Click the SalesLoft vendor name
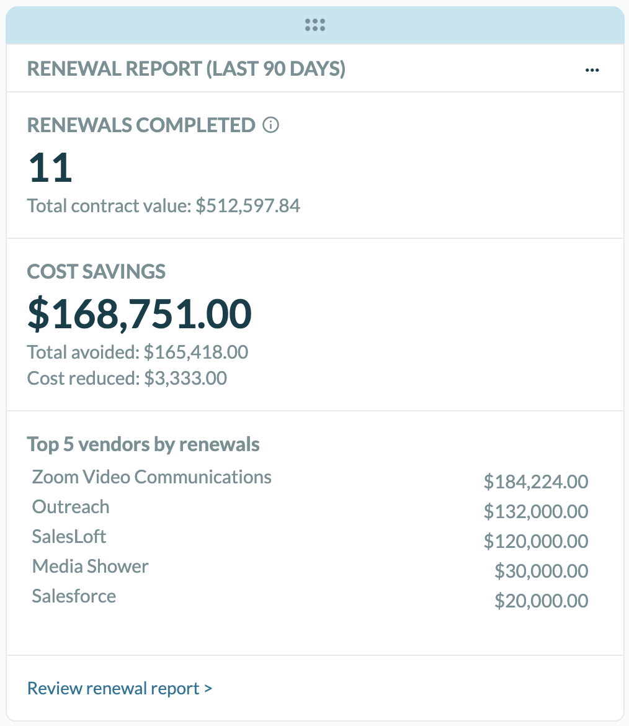 point(69,537)
